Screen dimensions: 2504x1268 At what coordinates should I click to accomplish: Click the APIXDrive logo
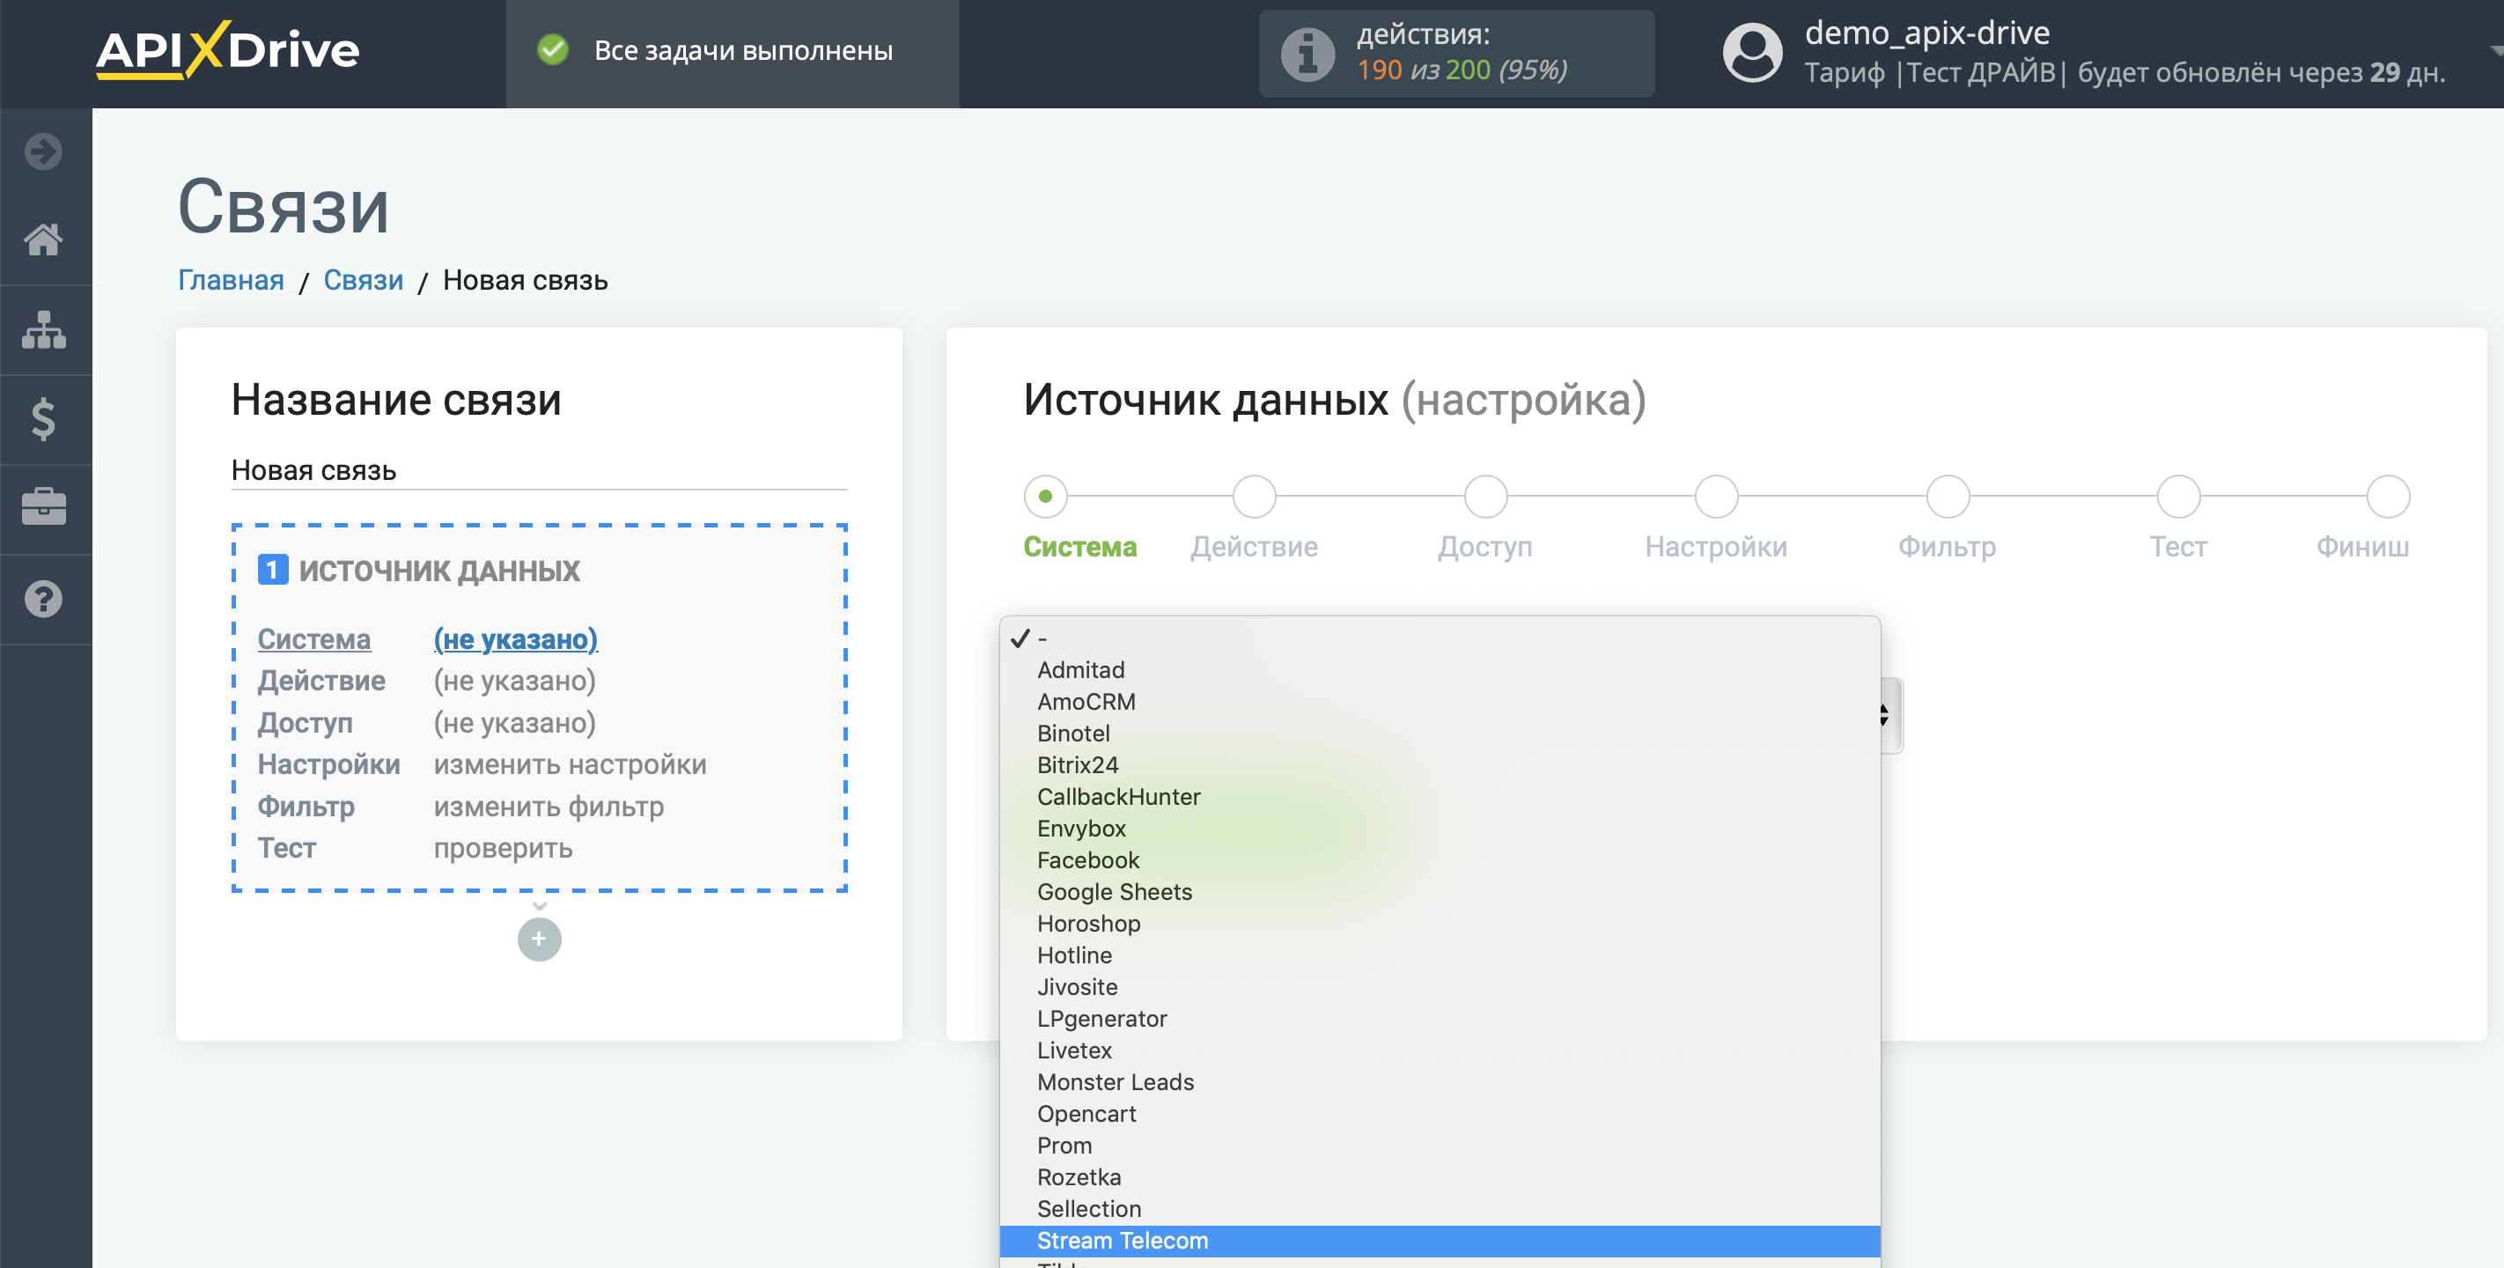(x=227, y=49)
